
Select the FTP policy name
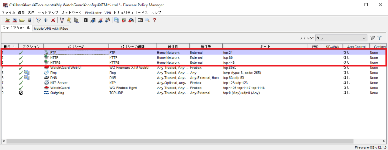pyautogui.click(x=53, y=53)
